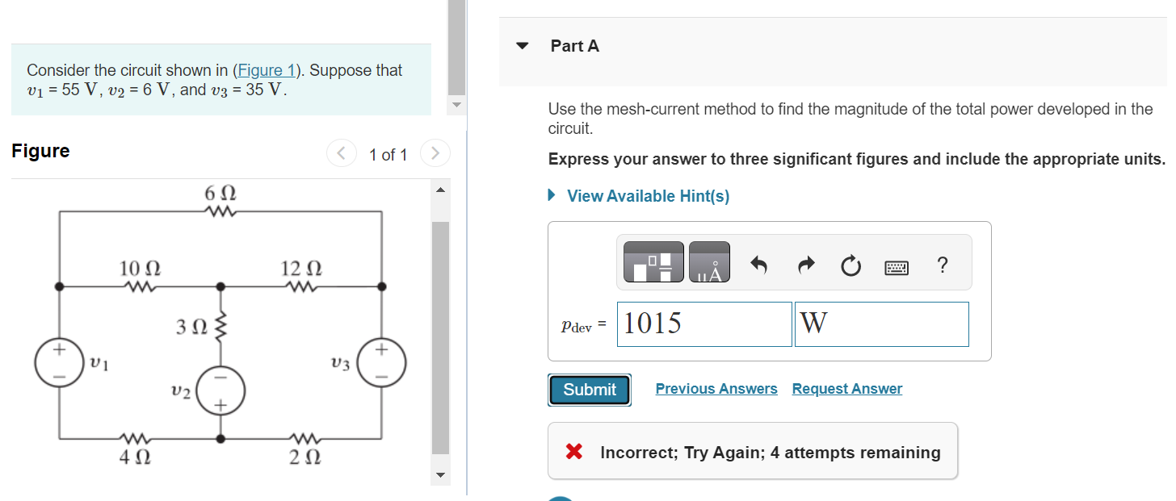Open the Figure 1 link
The width and height of the screenshot is (1176, 501).
coord(267,70)
